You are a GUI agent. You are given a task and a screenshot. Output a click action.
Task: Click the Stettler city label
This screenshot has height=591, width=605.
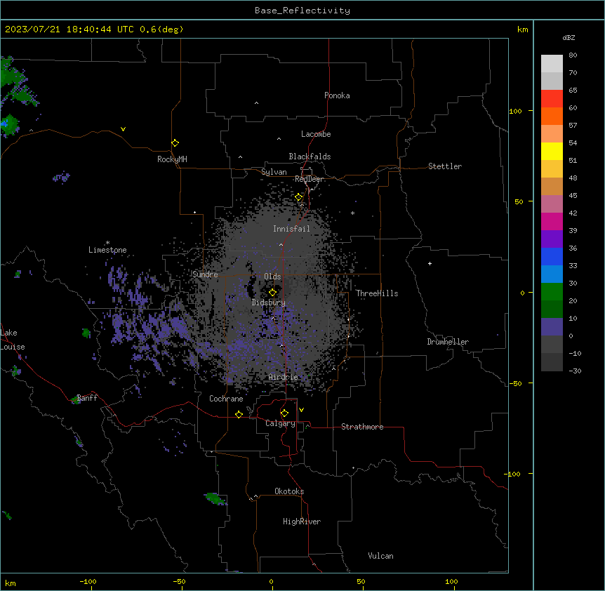point(445,166)
